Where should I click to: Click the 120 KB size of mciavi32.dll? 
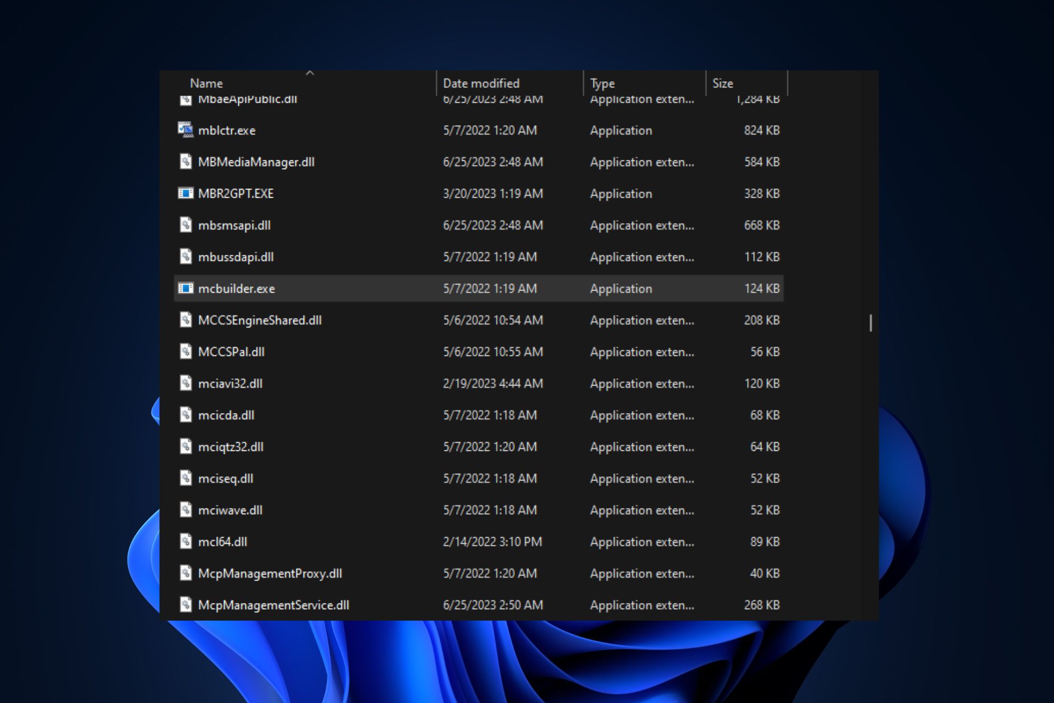(x=761, y=384)
